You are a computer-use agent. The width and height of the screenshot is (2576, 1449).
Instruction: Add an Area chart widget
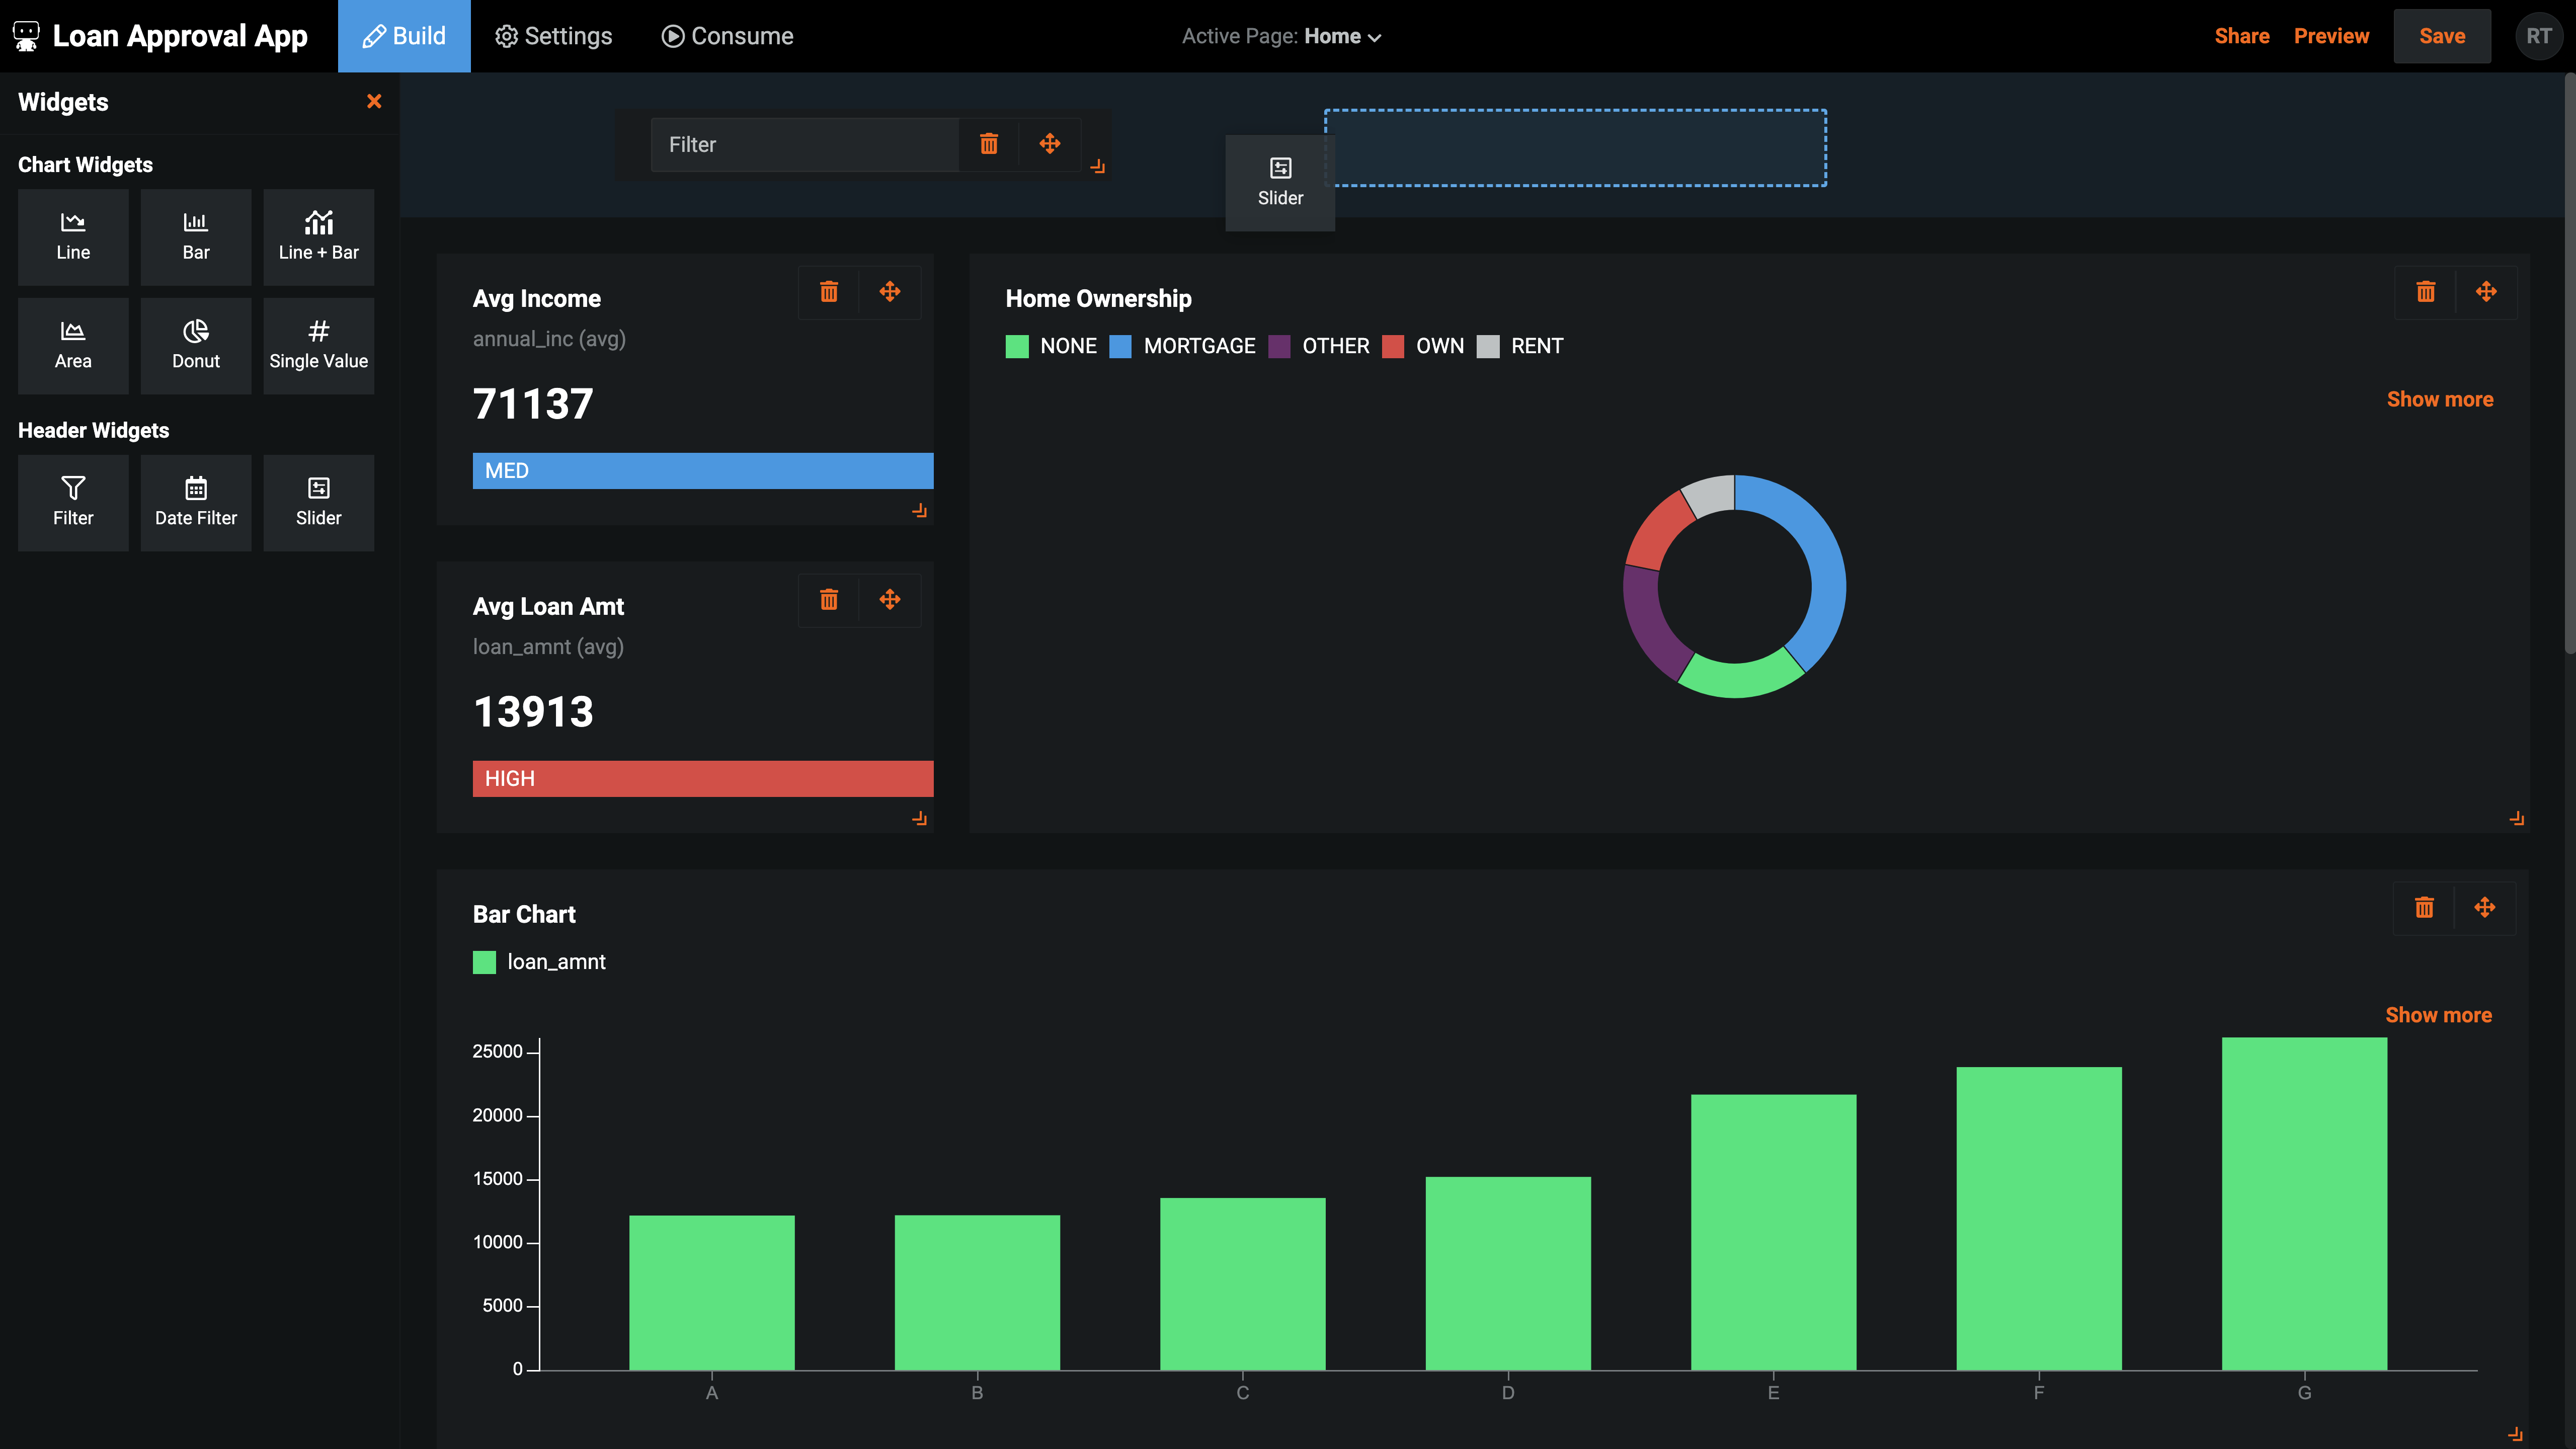(73, 345)
